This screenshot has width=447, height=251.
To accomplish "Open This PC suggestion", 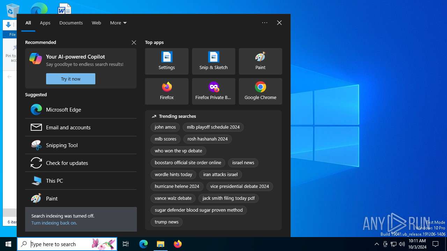I will click(x=81, y=181).
